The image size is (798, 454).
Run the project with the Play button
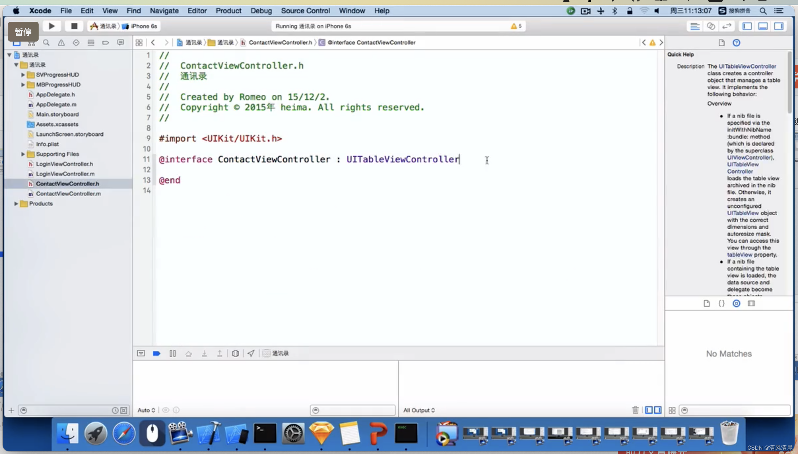click(51, 26)
